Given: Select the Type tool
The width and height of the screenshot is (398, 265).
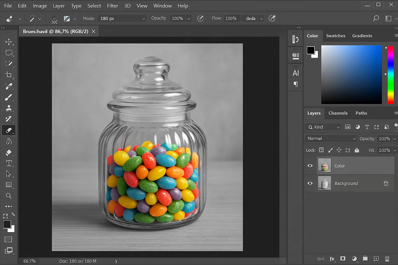Looking at the screenshot, I should point(9,163).
